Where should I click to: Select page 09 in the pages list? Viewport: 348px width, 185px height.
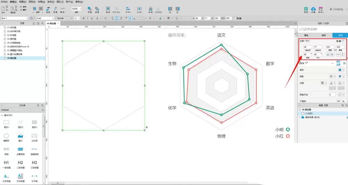click(23, 58)
